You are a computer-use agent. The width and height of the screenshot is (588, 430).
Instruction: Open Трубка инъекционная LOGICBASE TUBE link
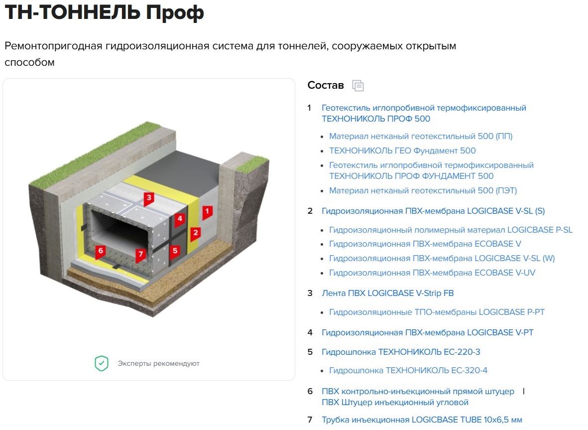pyautogui.click(x=422, y=420)
